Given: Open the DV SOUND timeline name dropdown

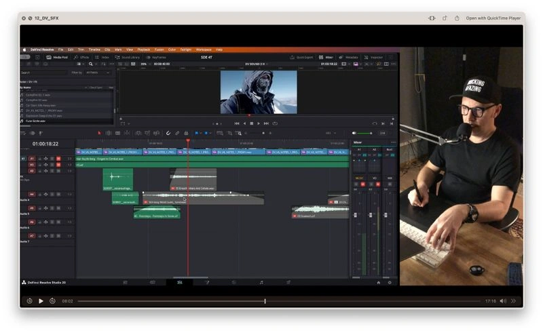Looking at the screenshot, I should (257, 64).
